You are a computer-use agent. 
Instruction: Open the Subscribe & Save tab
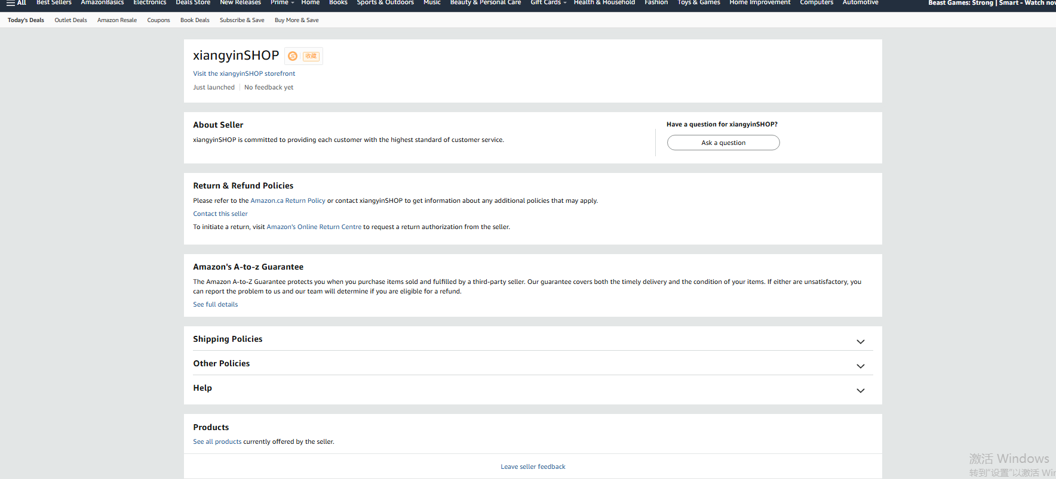coord(242,20)
